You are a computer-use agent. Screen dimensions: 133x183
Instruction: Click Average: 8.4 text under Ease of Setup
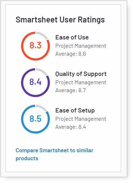(x=70, y=127)
